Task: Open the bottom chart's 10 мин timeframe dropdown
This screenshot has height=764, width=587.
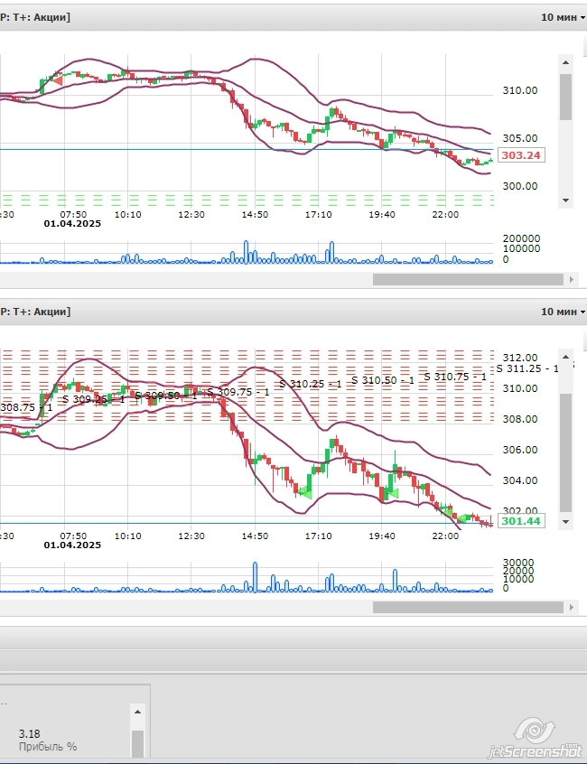Action: click(x=562, y=312)
